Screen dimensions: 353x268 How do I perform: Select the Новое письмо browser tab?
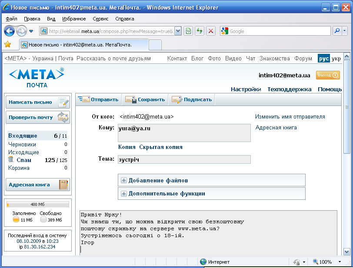coord(84,45)
